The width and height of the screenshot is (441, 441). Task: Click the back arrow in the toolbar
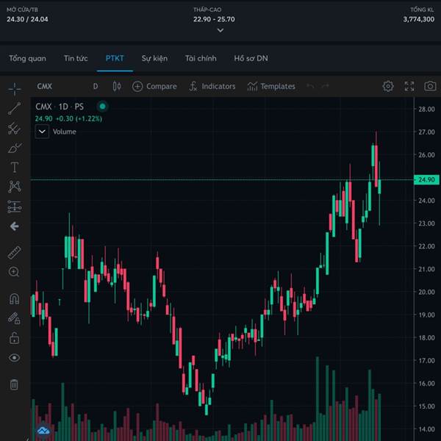[x=15, y=226]
